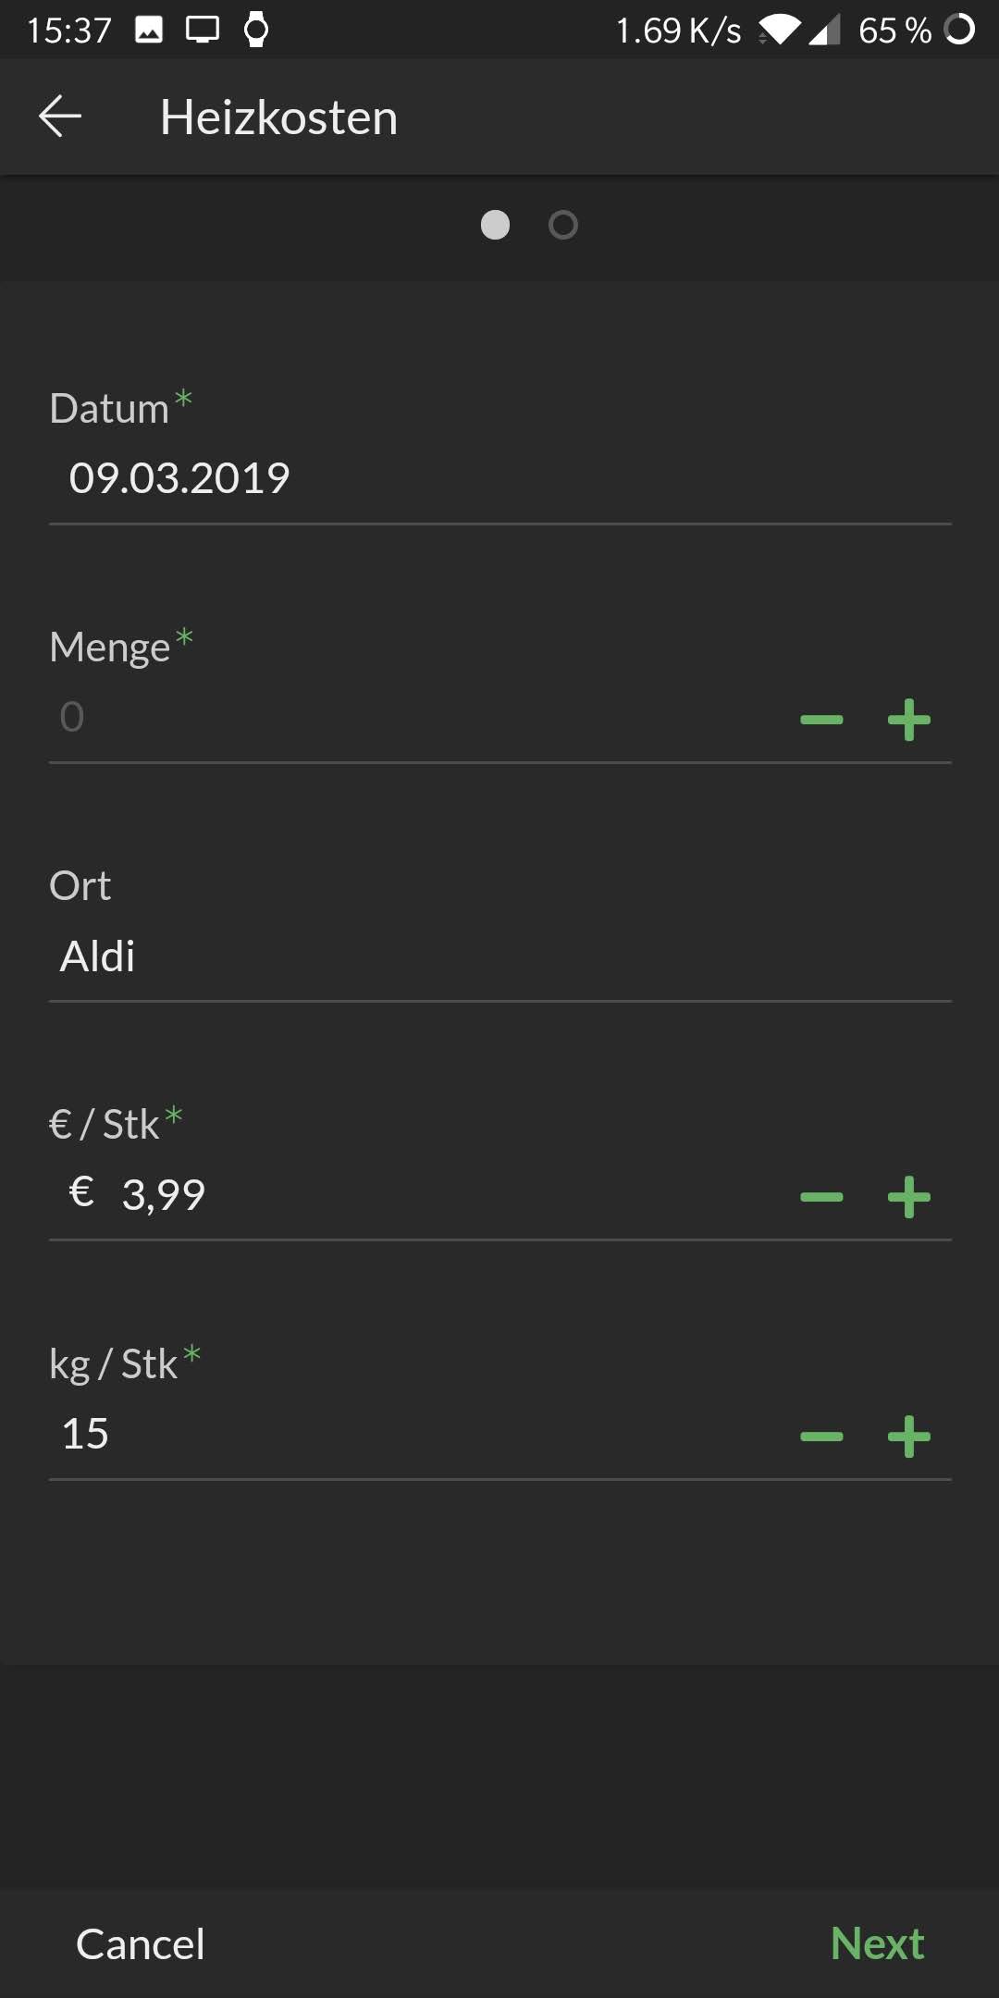This screenshot has width=999, height=1998.
Task: Tap the back arrow icon
Action: pyautogui.click(x=60, y=117)
